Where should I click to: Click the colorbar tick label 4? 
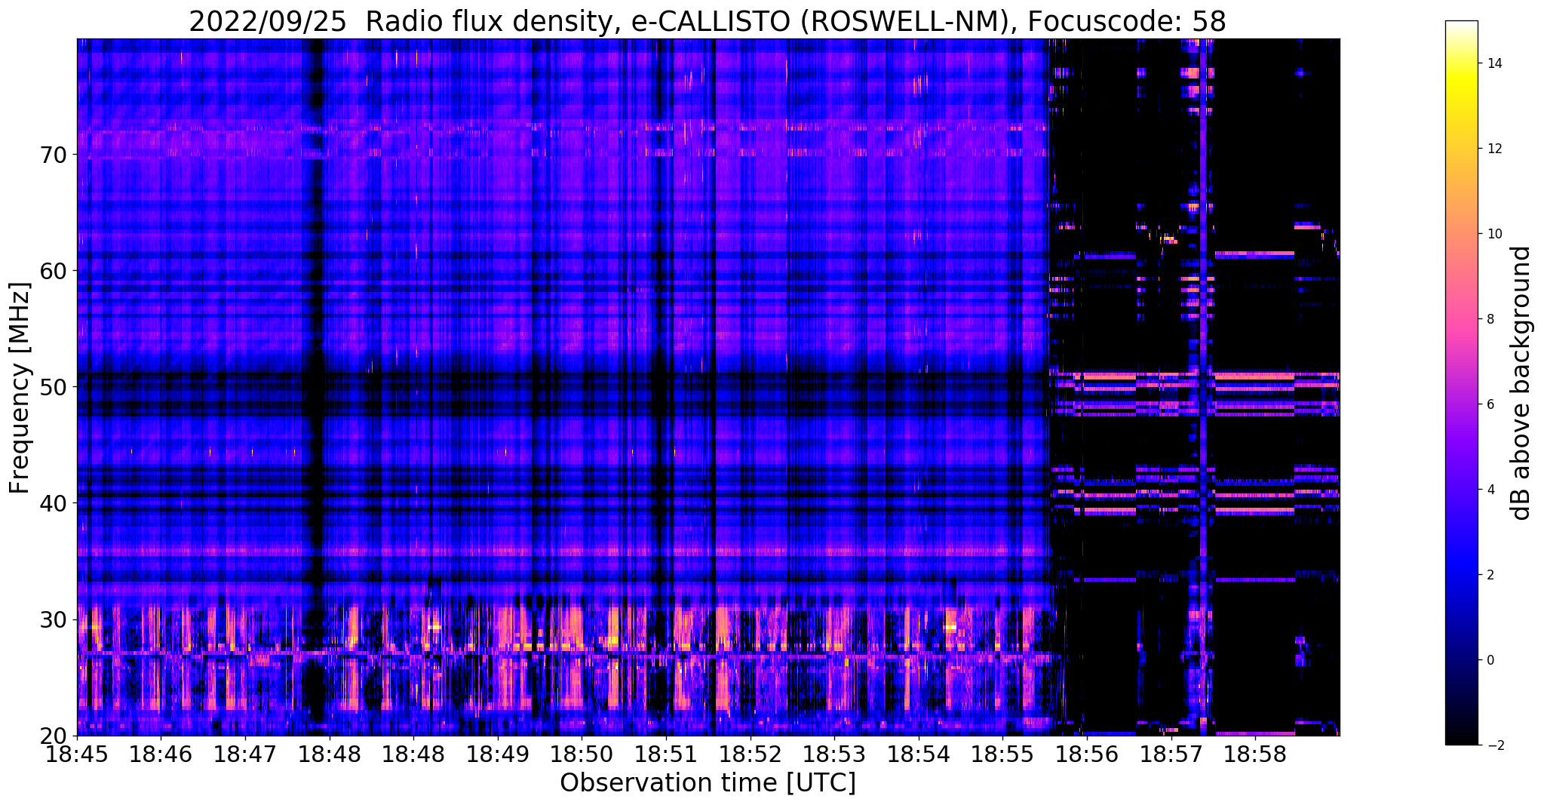[1490, 490]
